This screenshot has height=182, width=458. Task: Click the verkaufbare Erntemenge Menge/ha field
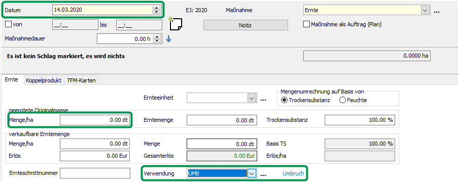coord(95,144)
